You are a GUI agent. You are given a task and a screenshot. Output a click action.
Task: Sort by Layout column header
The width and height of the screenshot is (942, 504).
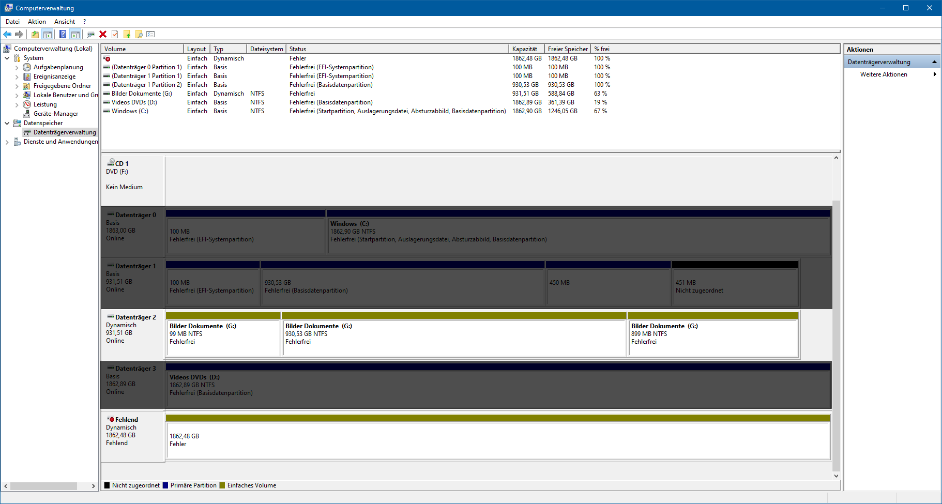[196, 49]
